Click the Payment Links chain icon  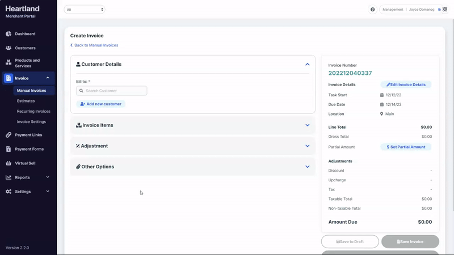pyautogui.click(x=9, y=135)
